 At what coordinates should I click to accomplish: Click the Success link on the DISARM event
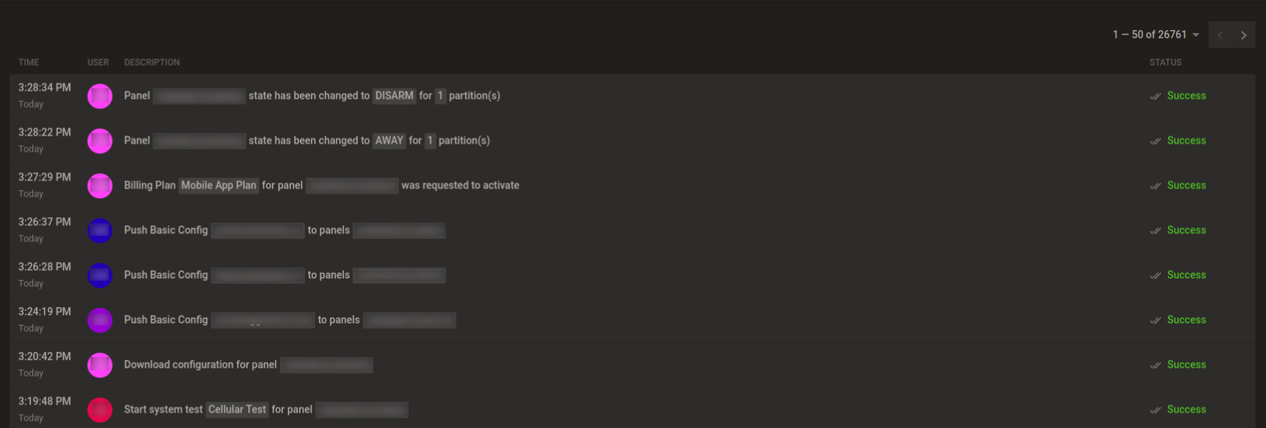click(x=1186, y=95)
